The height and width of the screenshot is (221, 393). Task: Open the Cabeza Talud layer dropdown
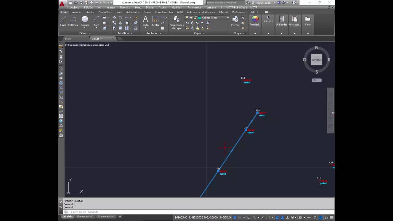(228, 18)
